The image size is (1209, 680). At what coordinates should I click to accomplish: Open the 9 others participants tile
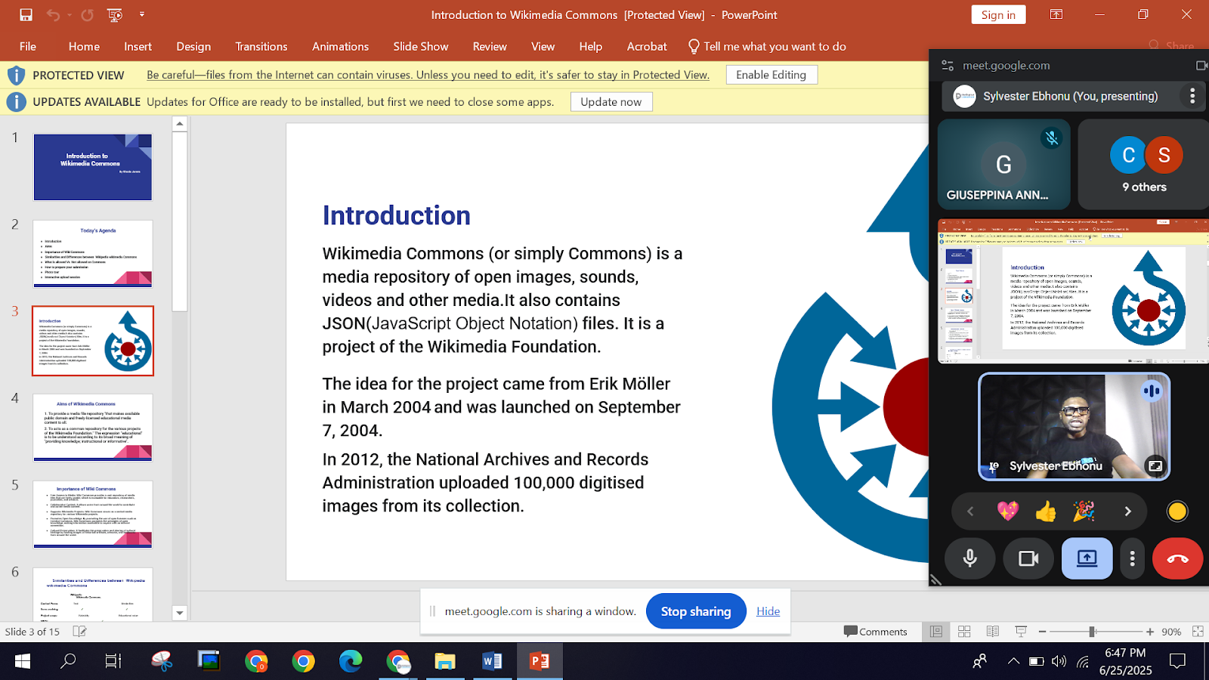tap(1143, 164)
